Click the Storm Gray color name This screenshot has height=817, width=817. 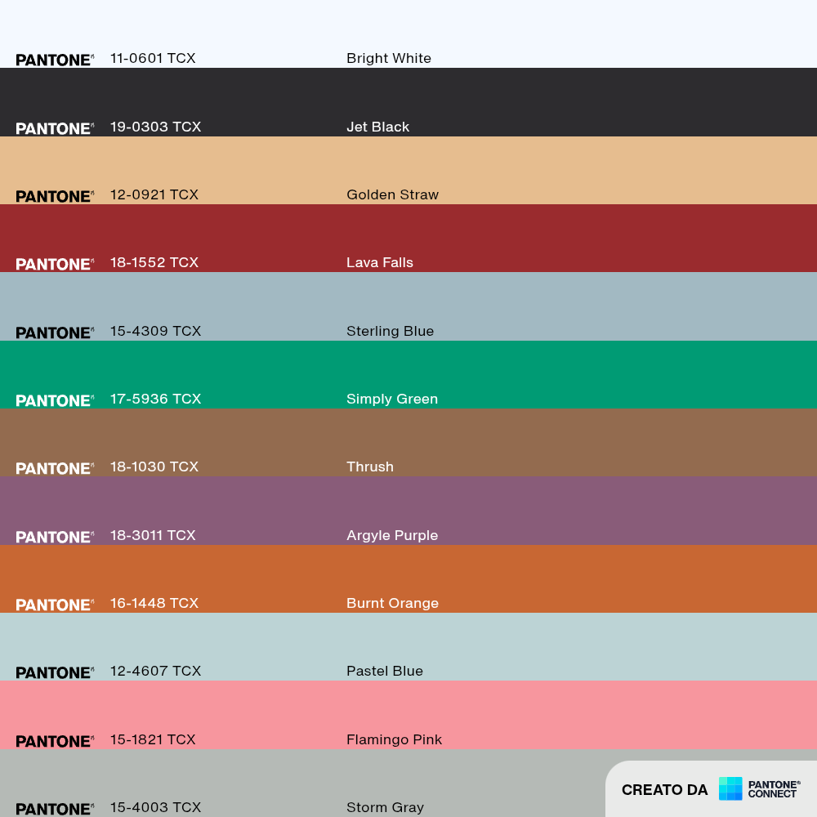tap(385, 807)
